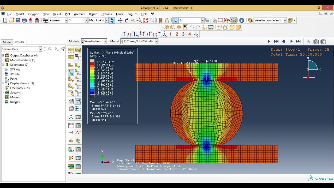This screenshot has height=188, width=334.
Task: Open the Plug-ins menu
Action: [132, 14]
